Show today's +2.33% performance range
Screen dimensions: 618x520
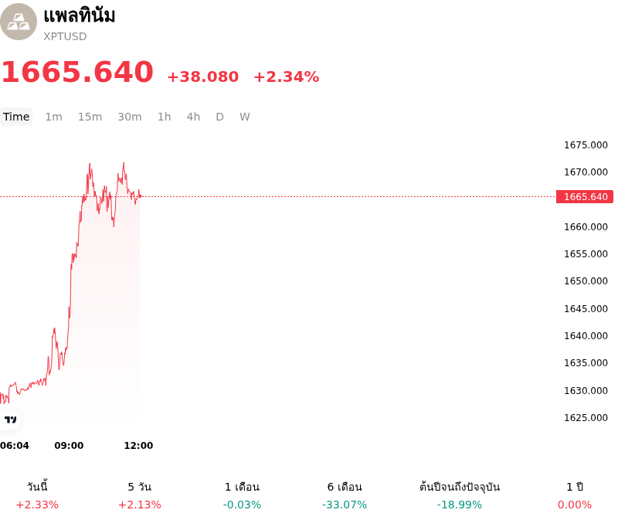tap(37, 495)
